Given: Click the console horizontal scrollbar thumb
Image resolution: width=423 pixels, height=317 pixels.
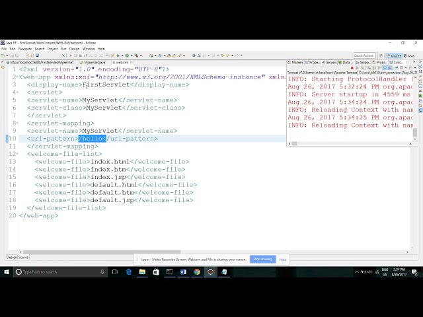Looking at the screenshot, I should pyautogui.click(x=294, y=144).
